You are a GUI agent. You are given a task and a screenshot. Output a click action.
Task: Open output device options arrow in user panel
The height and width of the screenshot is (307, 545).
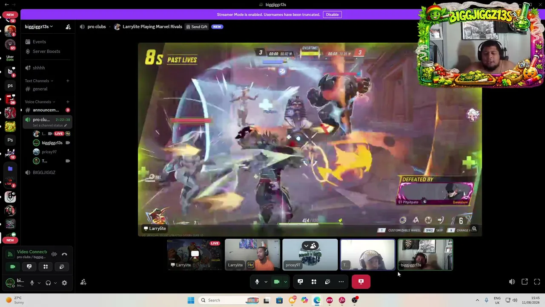55,283
